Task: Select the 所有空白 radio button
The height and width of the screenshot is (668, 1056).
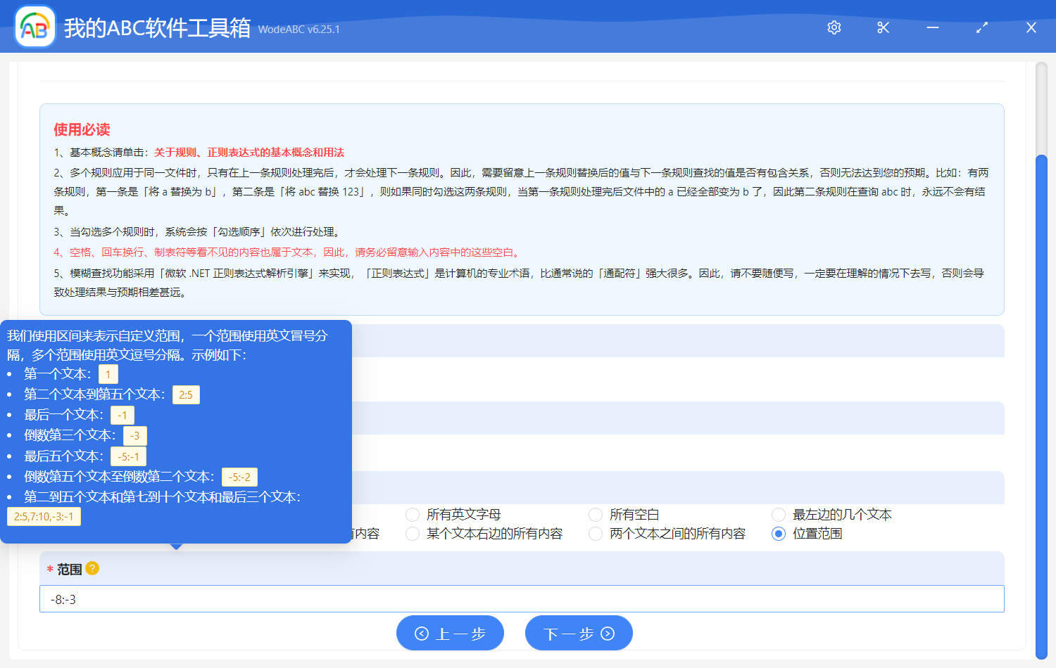Action: pos(595,514)
